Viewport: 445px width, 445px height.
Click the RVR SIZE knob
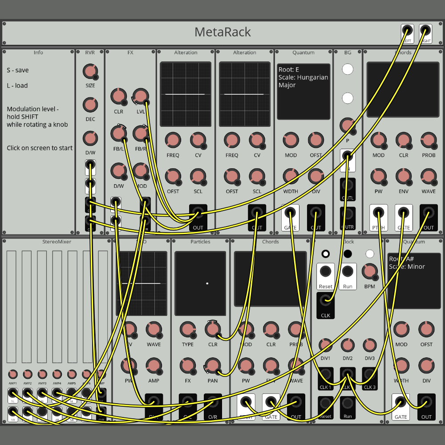(x=90, y=71)
